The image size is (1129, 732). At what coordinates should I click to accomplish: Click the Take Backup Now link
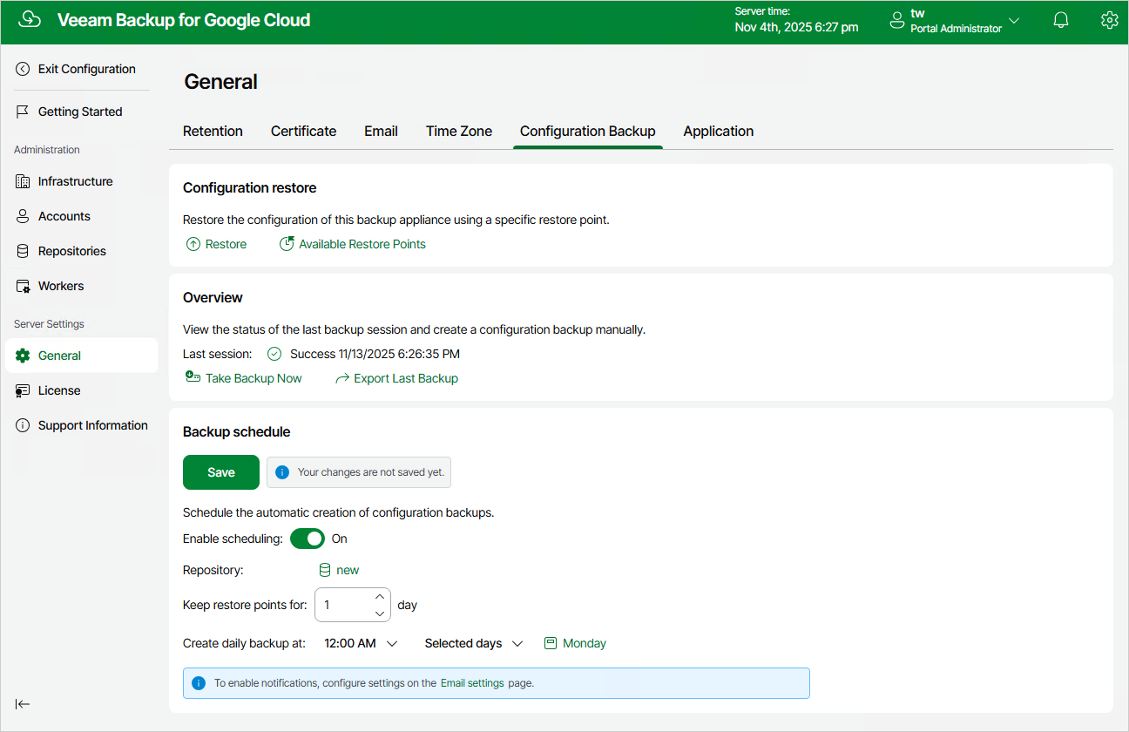(x=254, y=378)
